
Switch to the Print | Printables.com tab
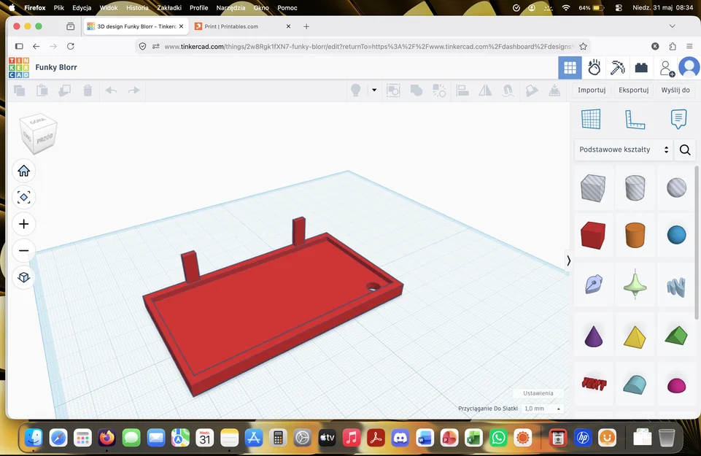point(242,26)
